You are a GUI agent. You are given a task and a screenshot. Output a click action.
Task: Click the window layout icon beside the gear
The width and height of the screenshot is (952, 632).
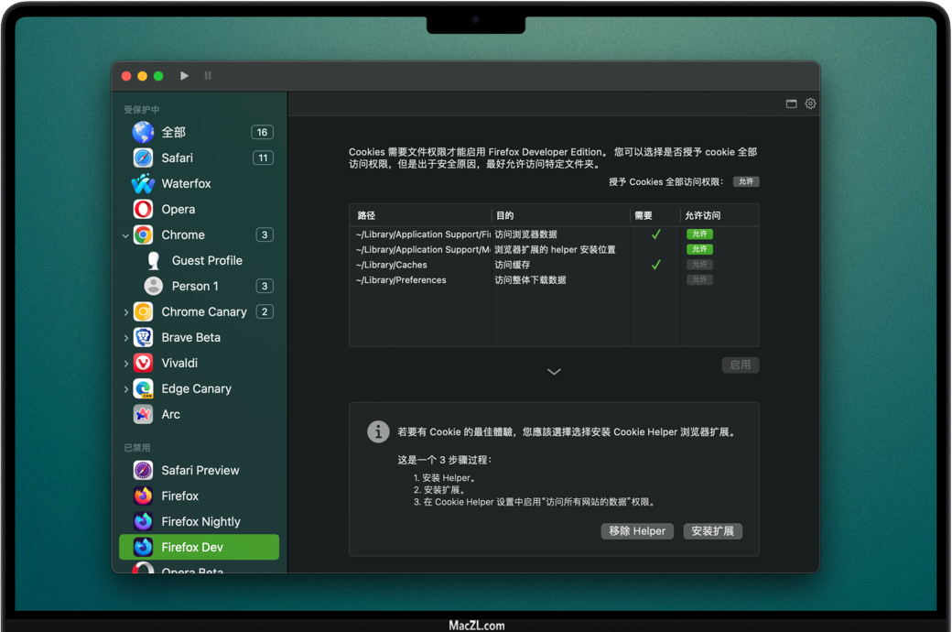[x=792, y=104]
